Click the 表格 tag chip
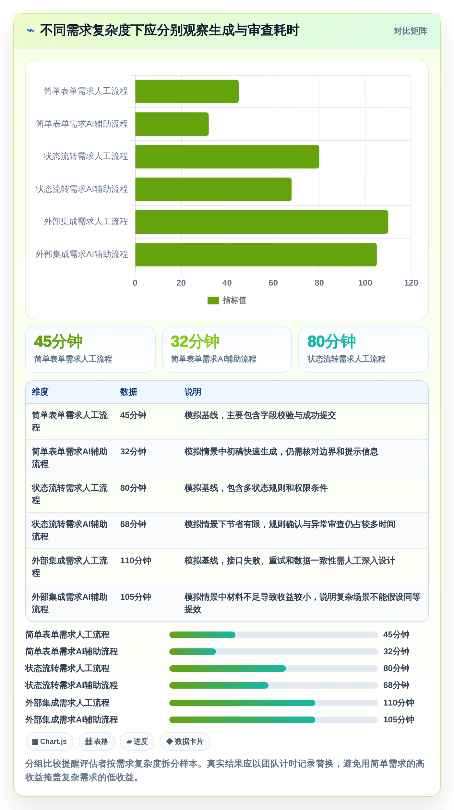The width and height of the screenshot is (454, 810). (96, 742)
